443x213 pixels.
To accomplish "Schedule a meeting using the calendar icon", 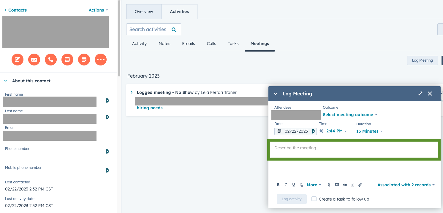I will click(x=84, y=59).
